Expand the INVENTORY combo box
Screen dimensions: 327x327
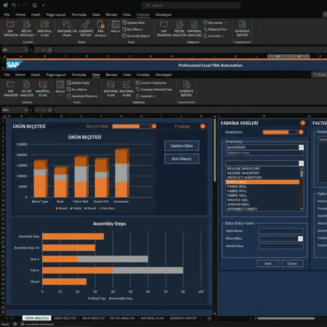click(x=301, y=147)
